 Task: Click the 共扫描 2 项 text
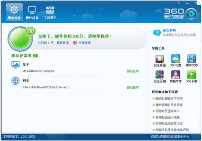click(45, 43)
